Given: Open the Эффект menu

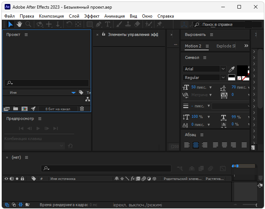Looking at the screenshot, I should tap(92, 16).
